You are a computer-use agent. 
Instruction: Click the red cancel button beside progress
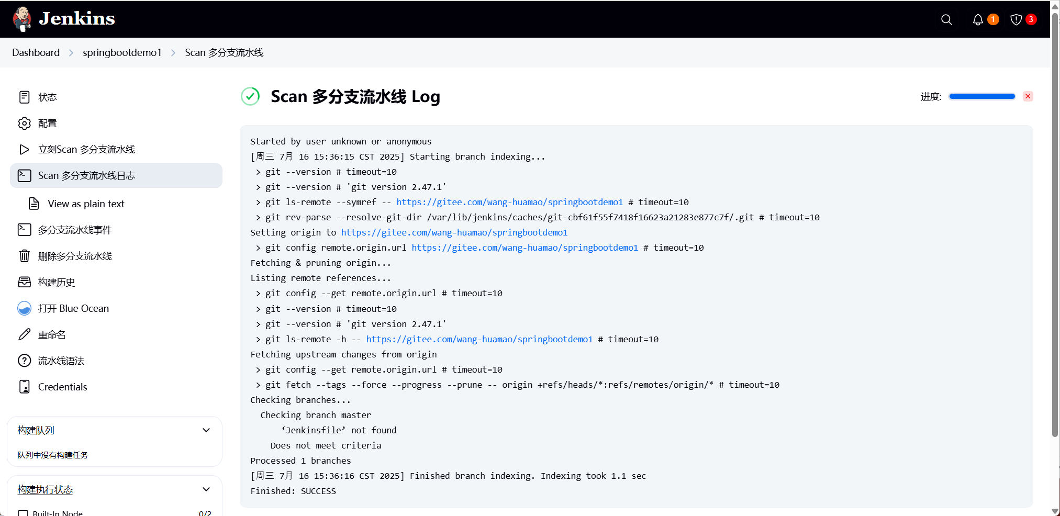(1028, 96)
